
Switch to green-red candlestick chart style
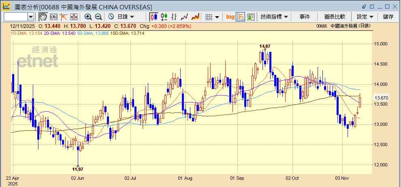click(164, 17)
